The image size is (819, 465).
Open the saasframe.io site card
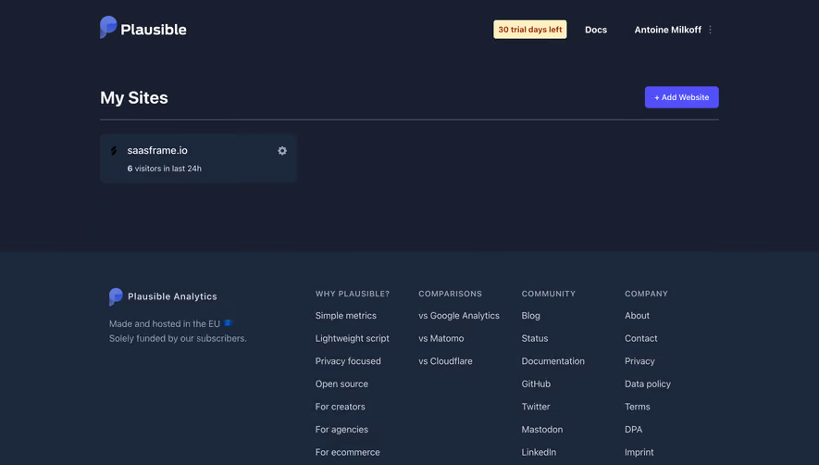pyautogui.click(x=198, y=158)
